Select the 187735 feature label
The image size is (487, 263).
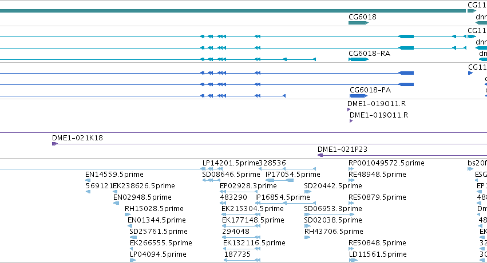tap(237, 254)
